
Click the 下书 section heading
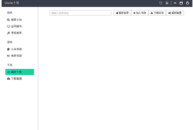pos(10,65)
